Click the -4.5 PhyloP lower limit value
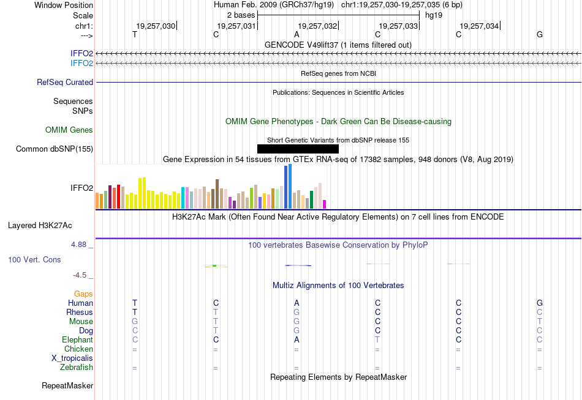 click(x=80, y=275)
